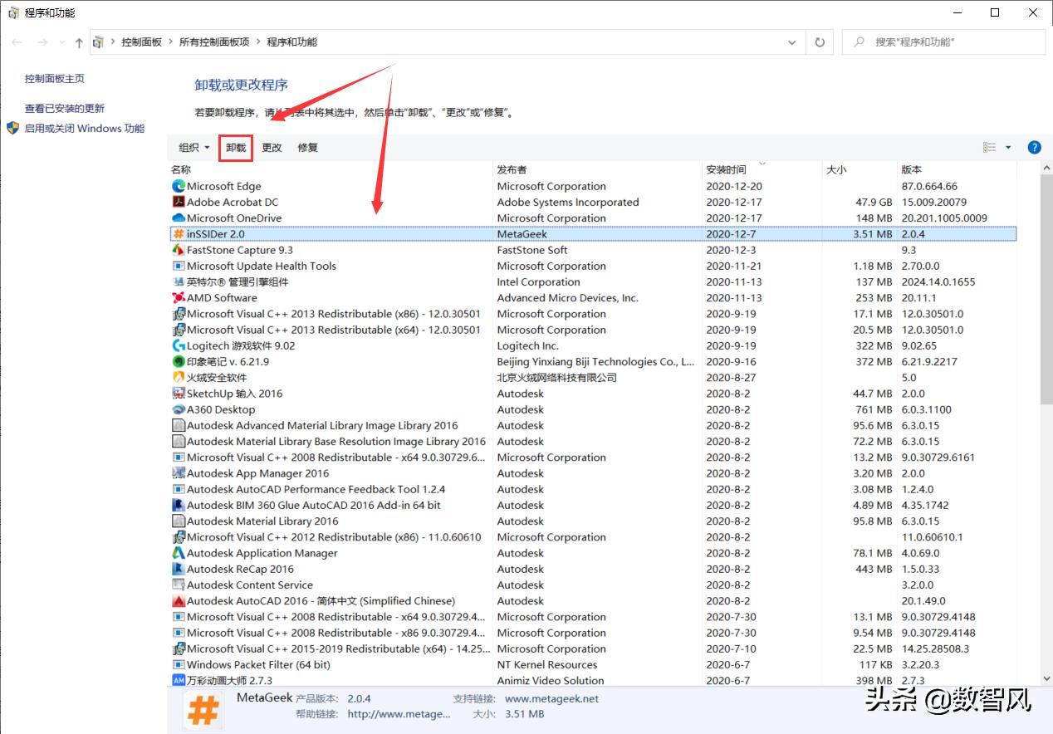
Task: Click the inSSIDer 2.0 list icon
Action: [179, 234]
